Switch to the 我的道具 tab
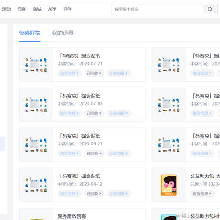The width and height of the screenshot is (220, 220). point(63,33)
